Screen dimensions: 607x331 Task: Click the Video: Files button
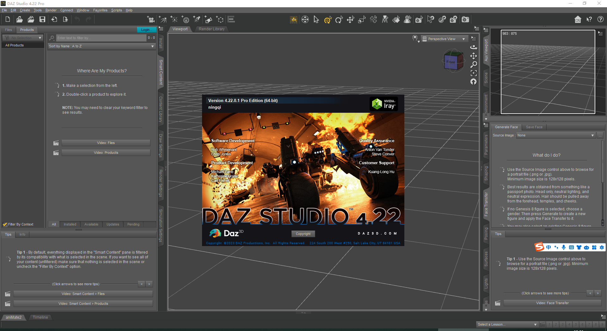pyautogui.click(x=106, y=143)
